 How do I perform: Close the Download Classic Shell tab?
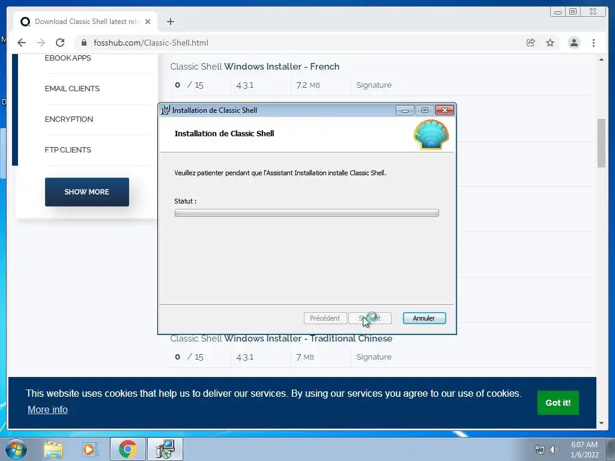pyautogui.click(x=148, y=22)
